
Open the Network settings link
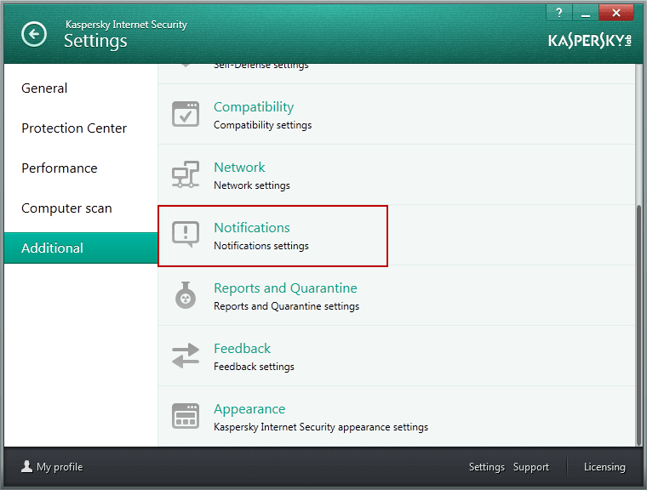tap(239, 168)
